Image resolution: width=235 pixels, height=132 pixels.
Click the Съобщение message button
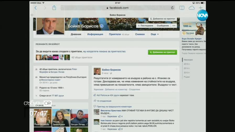point(163,26)
